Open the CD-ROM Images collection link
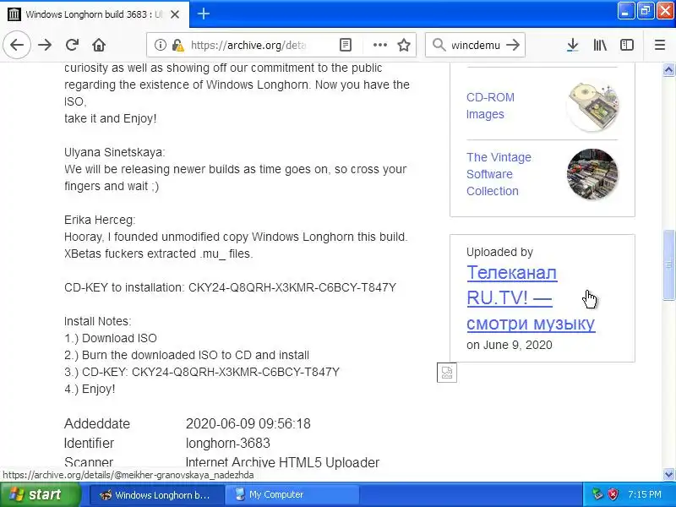 [490, 106]
